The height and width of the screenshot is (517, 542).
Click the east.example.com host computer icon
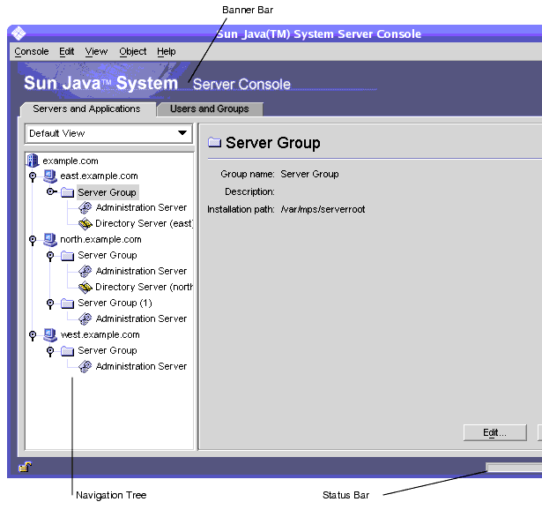(x=50, y=176)
